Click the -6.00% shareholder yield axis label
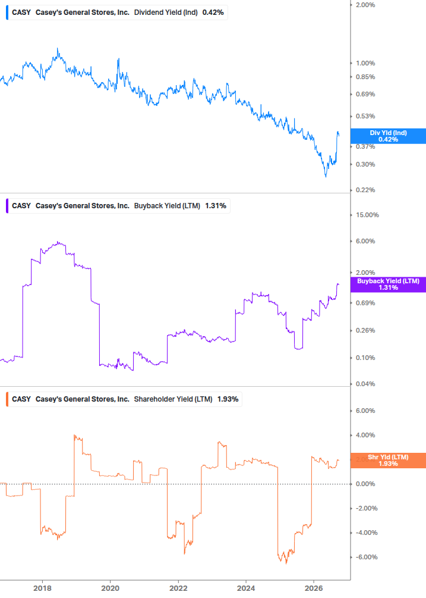The image size is (426, 598). (x=366, y=558)
